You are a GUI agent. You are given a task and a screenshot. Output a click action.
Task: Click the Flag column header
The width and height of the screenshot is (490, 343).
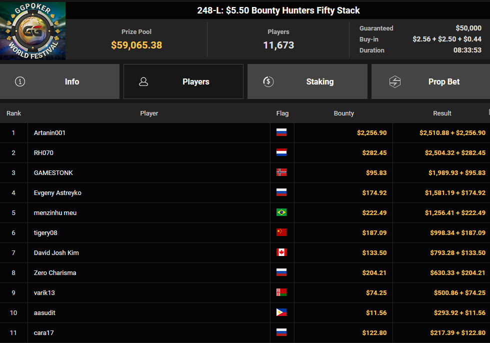tap(282, 113)
